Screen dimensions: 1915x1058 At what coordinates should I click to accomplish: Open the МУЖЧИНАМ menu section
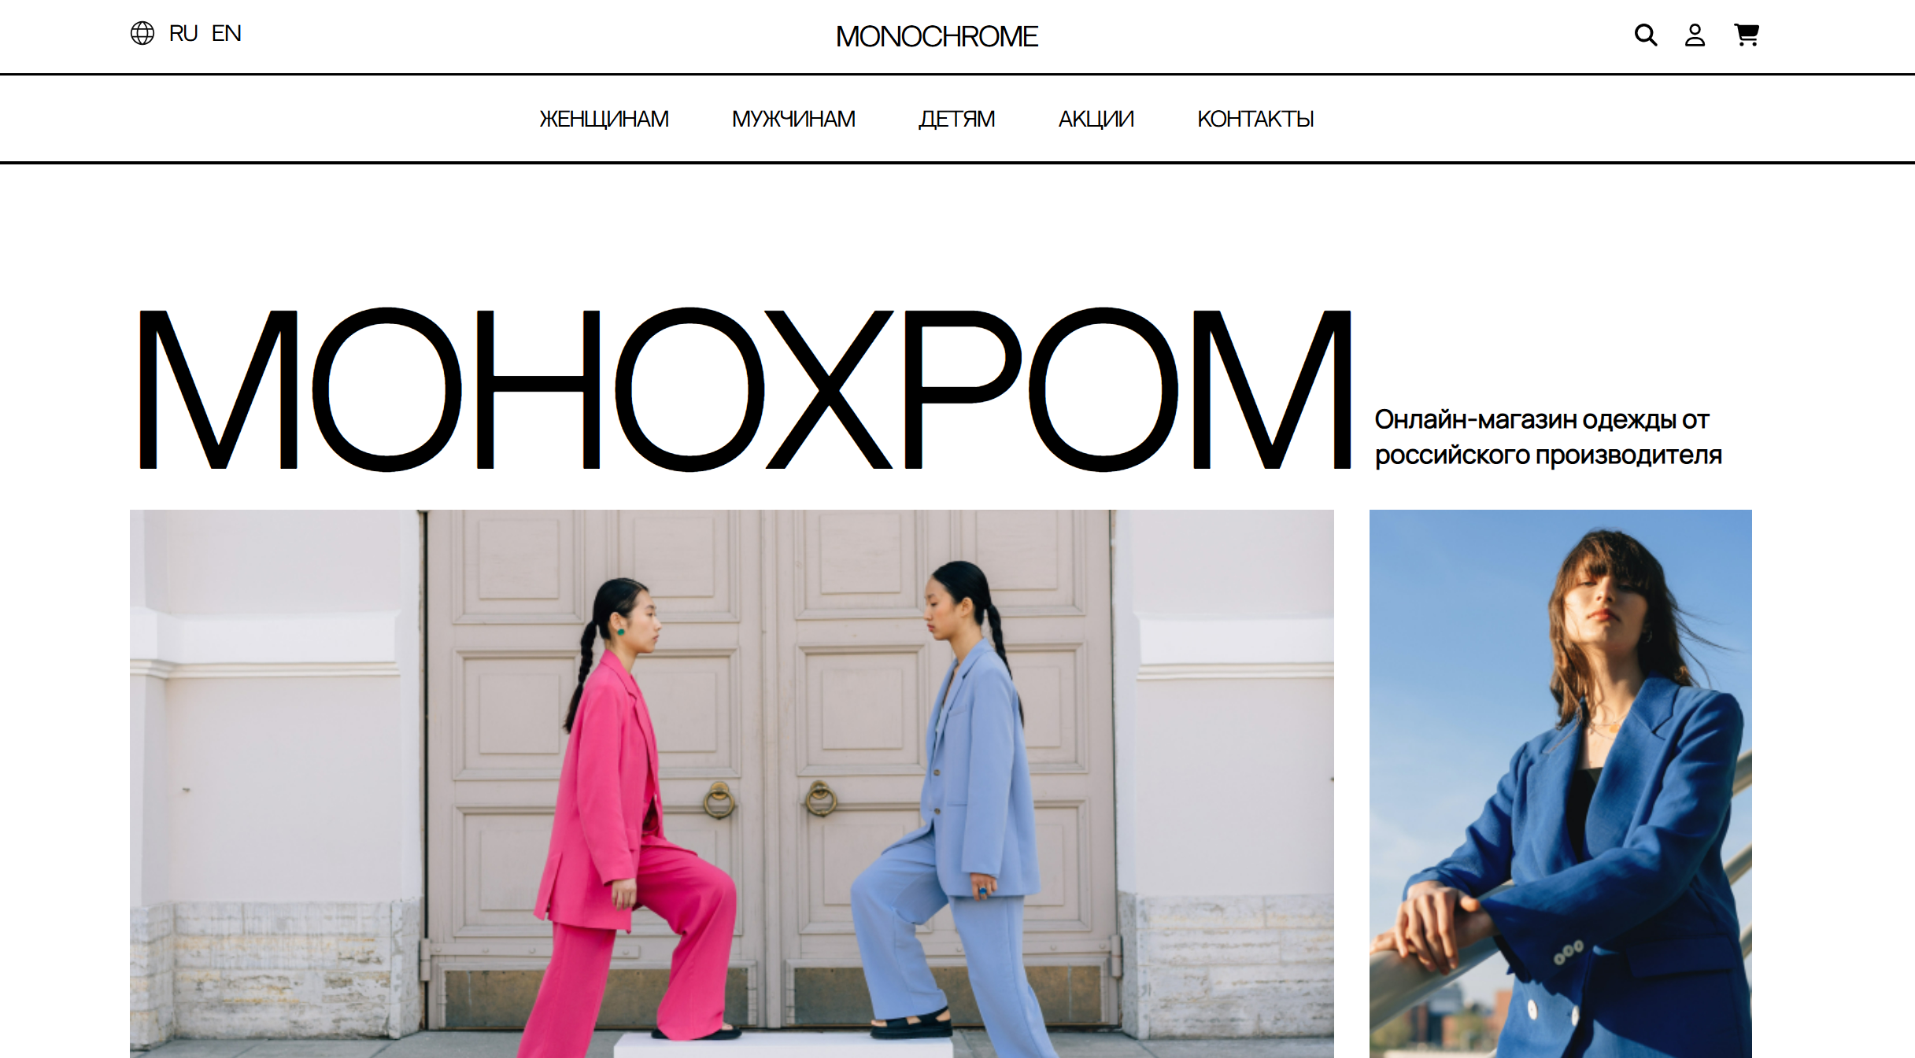pos(793,119)
